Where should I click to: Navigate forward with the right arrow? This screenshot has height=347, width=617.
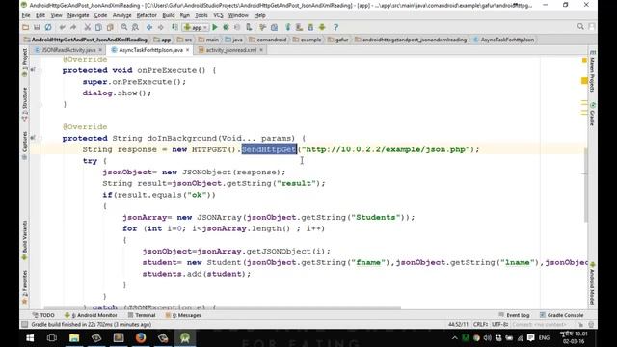161,27
